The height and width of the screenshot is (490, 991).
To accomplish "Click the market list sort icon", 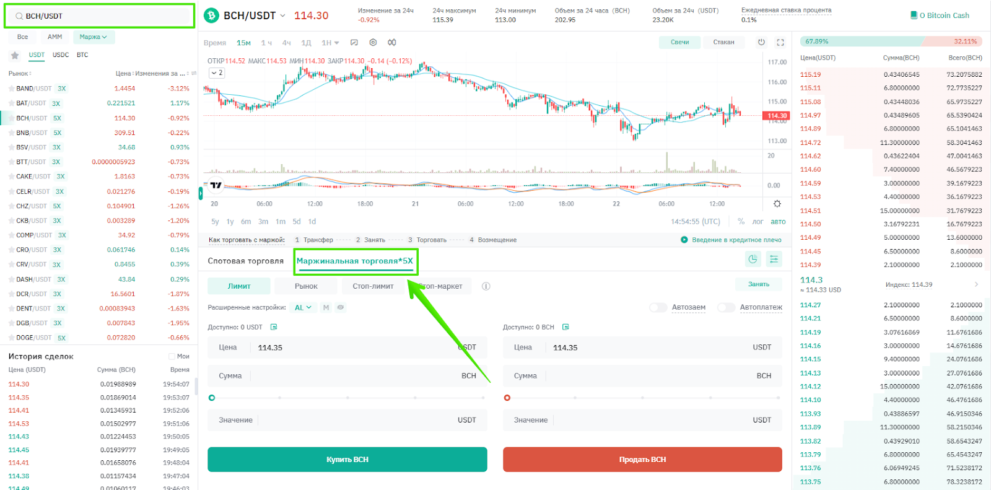I will 194,73.
